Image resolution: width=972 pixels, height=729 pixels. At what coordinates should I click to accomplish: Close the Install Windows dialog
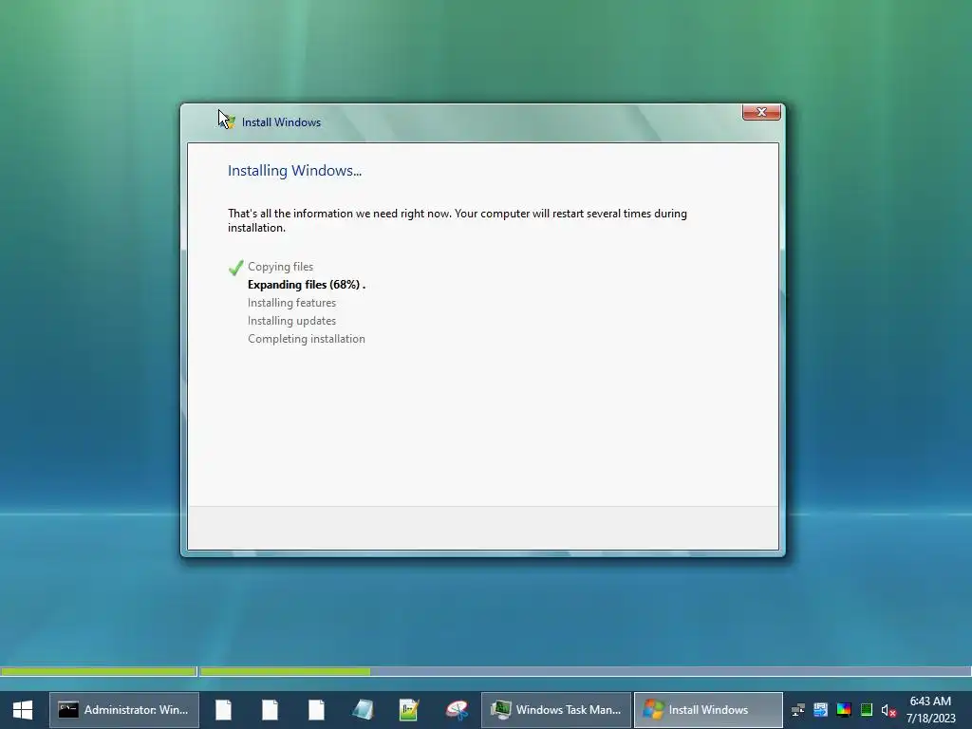[x=761, y=112]
